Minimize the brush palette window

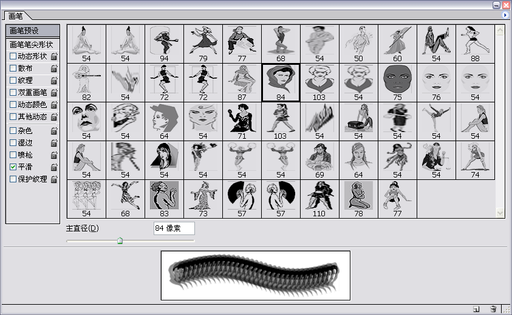point(496,5)
